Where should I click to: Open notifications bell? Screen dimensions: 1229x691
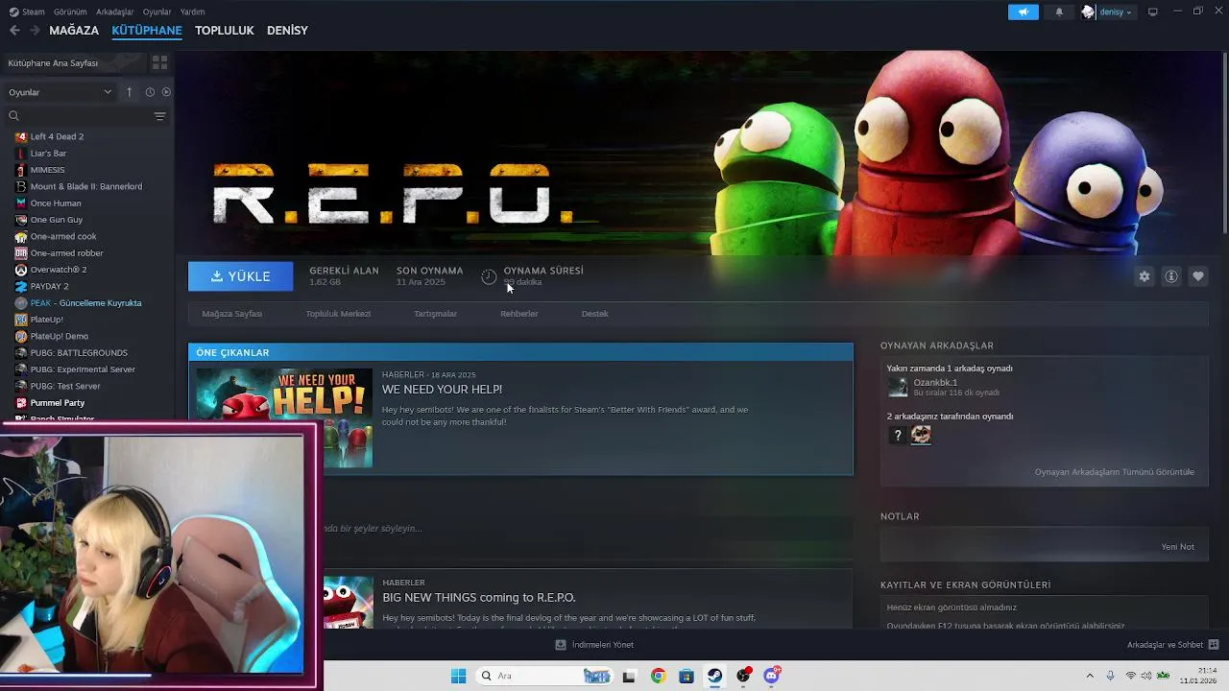(x=1059, y=12)
